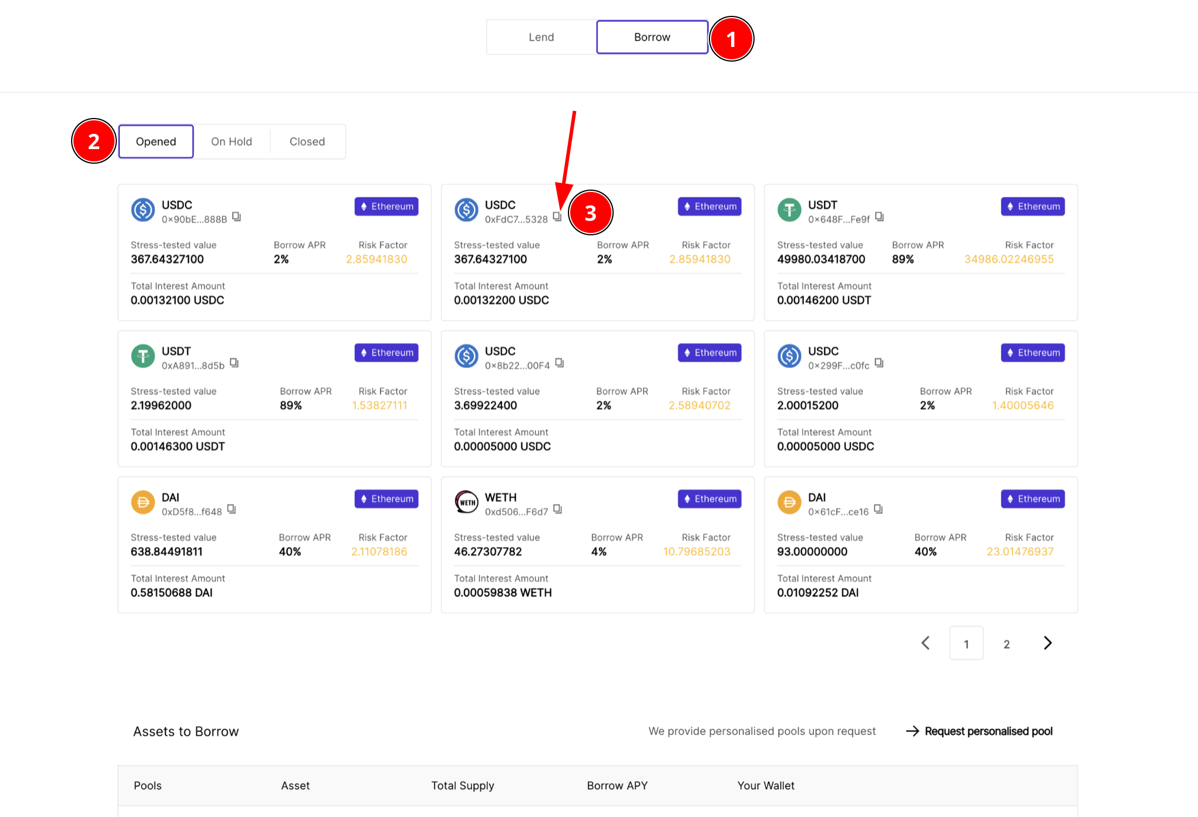Copy USDC address 0x8b22...00F4
The image size is (1198, 817).
tap(559, 363)
